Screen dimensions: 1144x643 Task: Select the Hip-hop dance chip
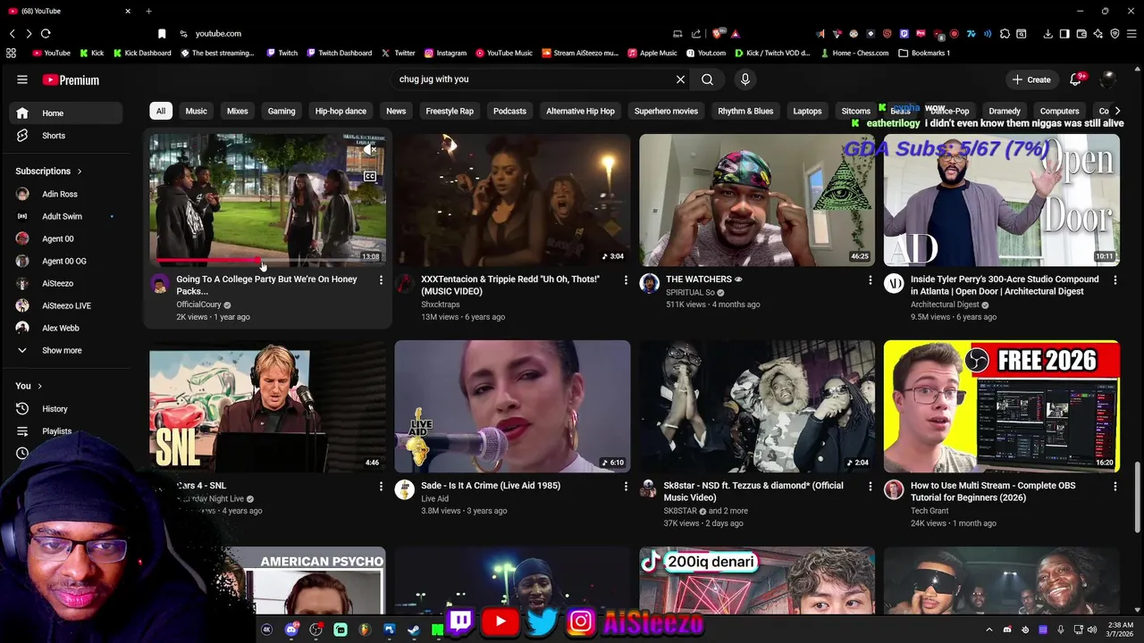(x=341, y=112)
